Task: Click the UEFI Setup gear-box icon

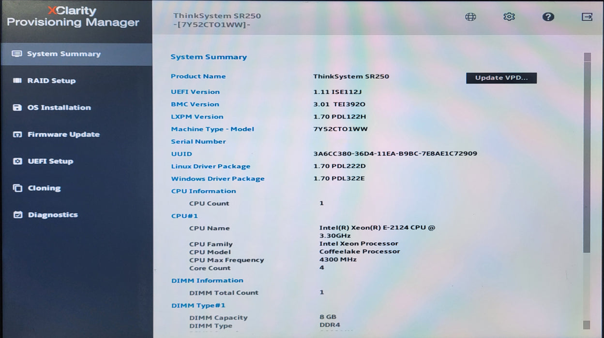Action: coord(17,161)
